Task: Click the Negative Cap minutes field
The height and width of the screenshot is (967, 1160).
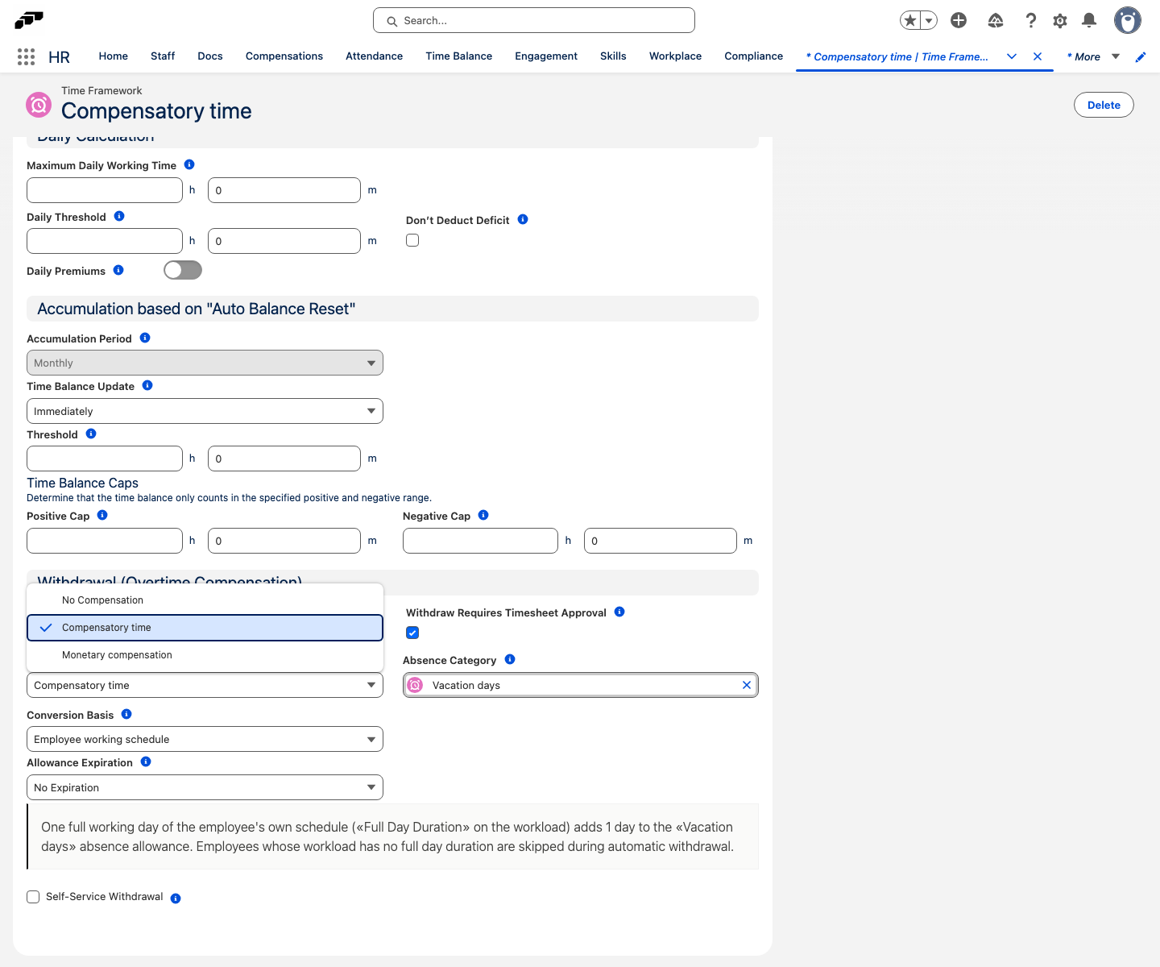Action: [x=661, y=541]
